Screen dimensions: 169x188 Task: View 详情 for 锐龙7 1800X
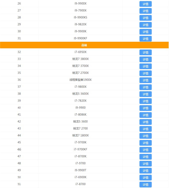pos(145,136)
